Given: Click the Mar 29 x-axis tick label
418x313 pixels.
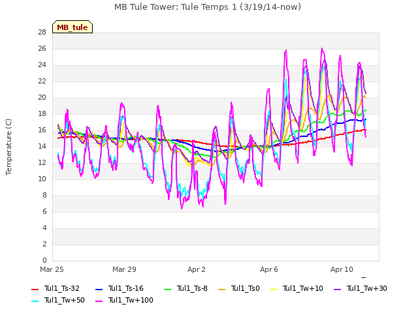Looking at the screenshot, I should (x=124, y=269).
